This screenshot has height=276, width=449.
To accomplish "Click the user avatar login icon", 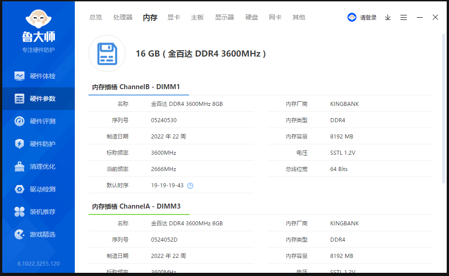I will 351,18.
